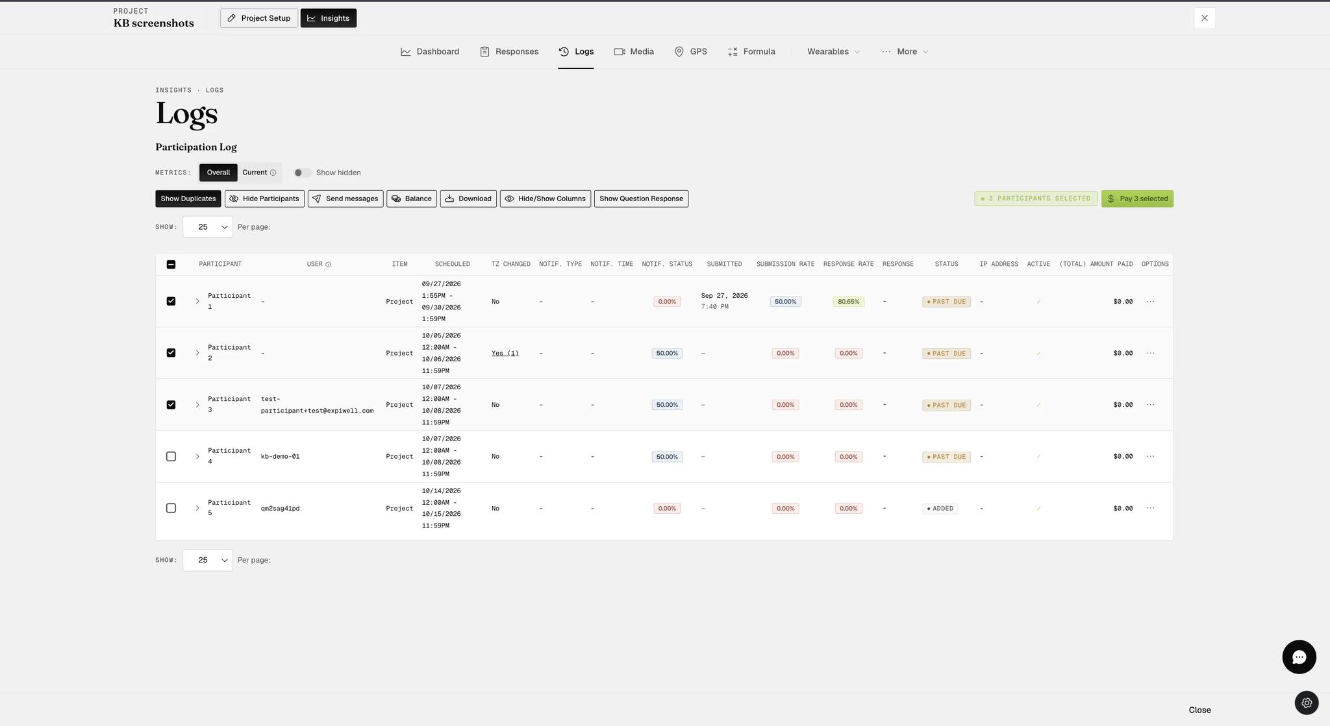Toggle the Show hidden switch

(x=301, y=173)
